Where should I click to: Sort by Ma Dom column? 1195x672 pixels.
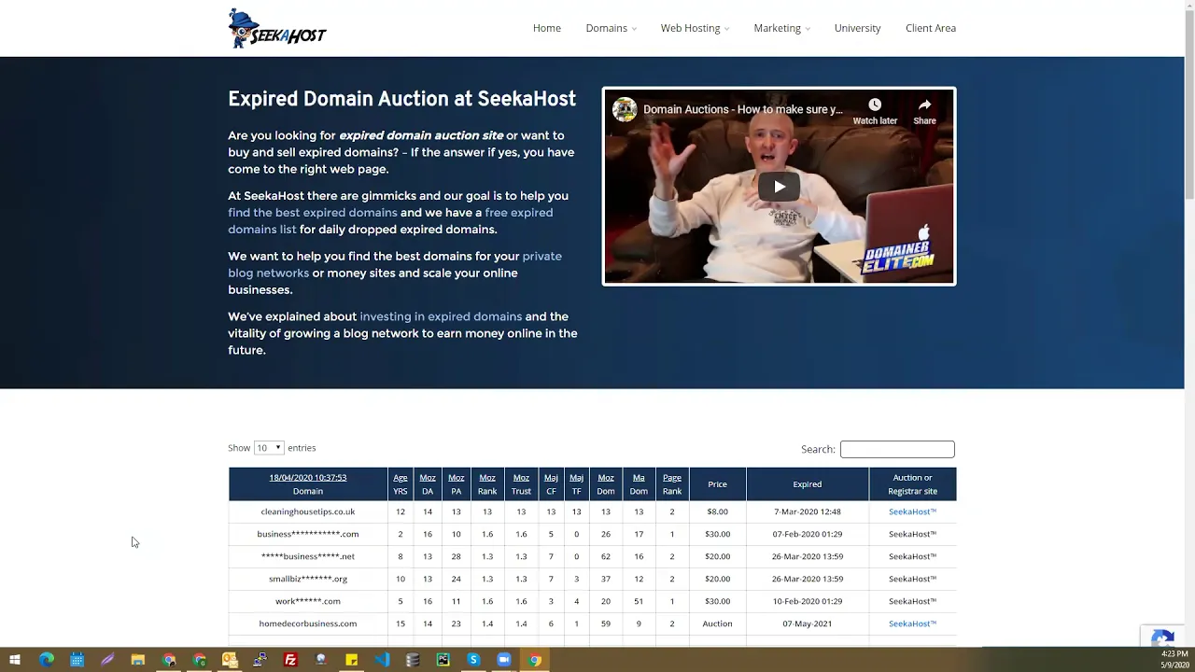(x=639, y=483)
